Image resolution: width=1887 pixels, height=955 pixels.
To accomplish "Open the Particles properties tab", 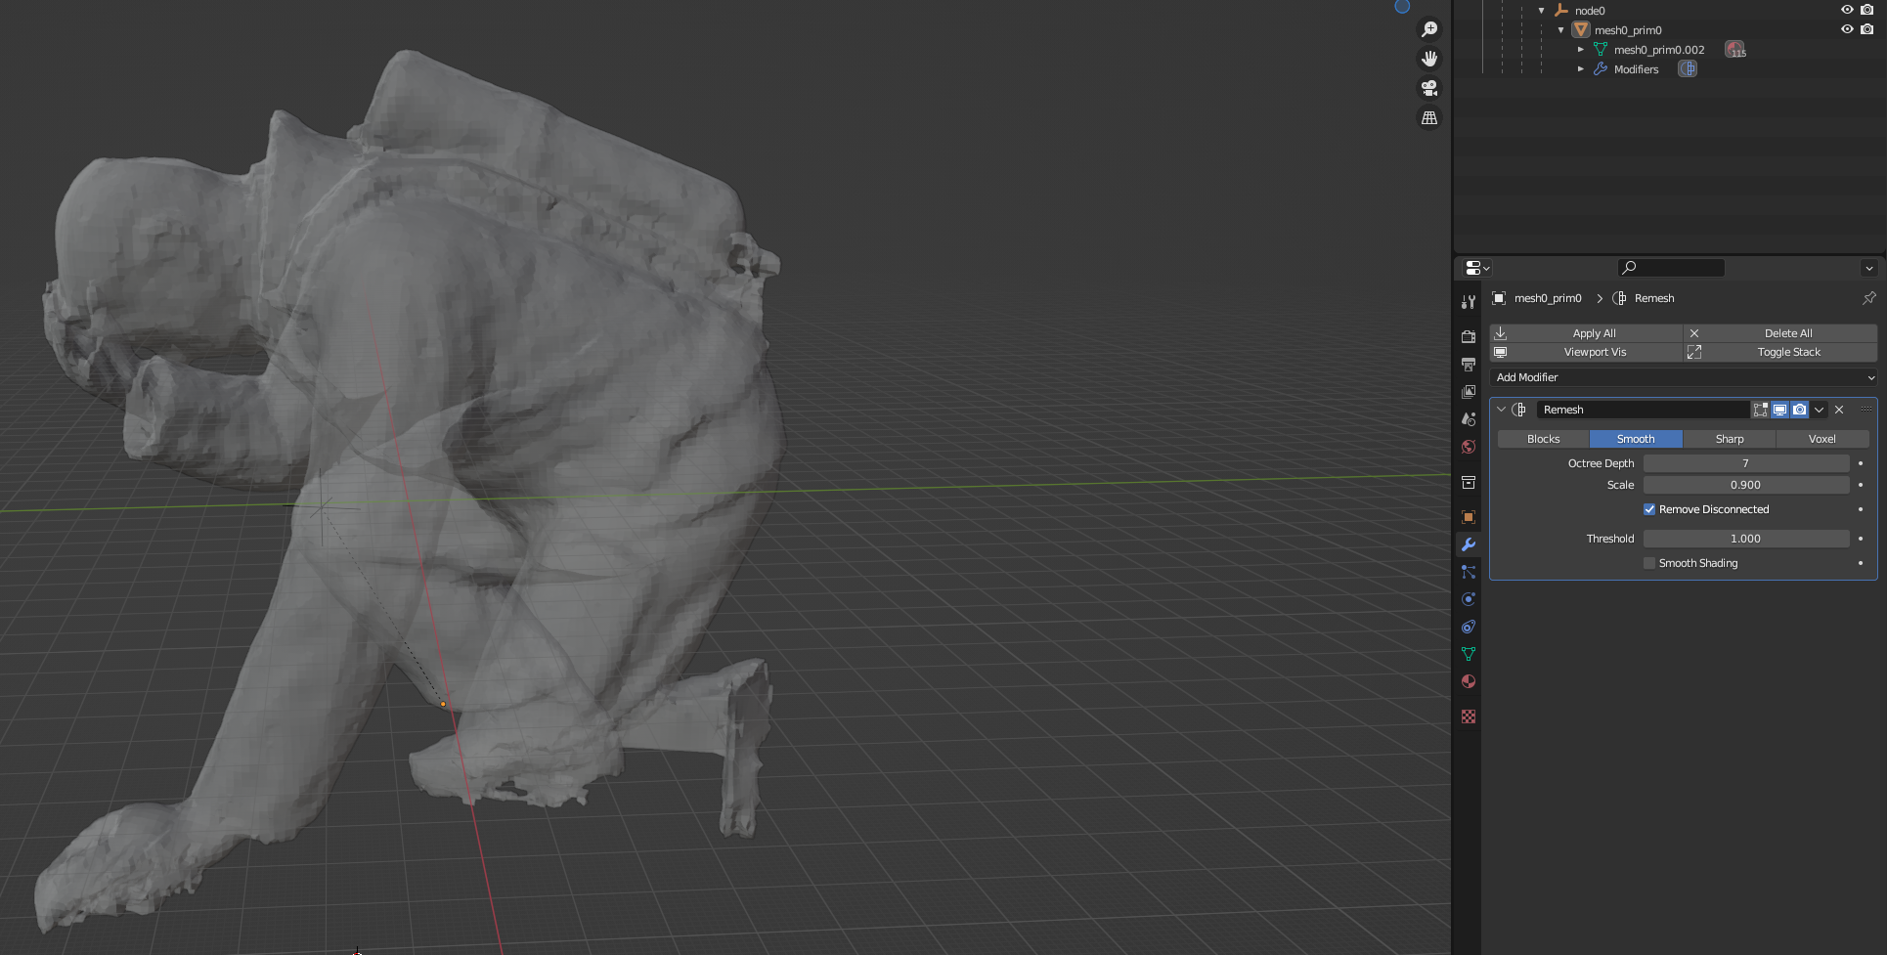I will pyautogui.click(x=1469, y=572).
